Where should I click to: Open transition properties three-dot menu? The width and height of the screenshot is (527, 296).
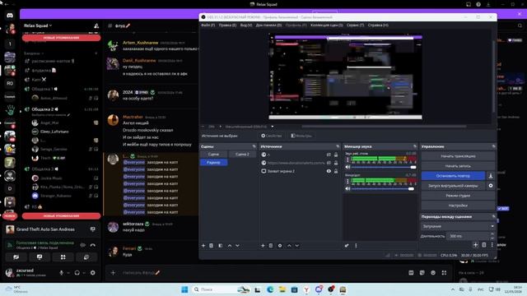492,245
